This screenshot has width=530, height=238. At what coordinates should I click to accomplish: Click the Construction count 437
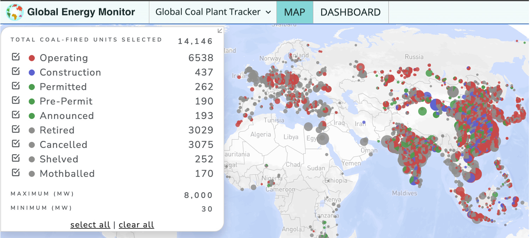tap(204, 72)
